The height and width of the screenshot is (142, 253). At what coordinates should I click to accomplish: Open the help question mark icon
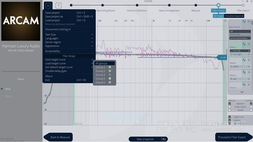[x=58, y=6]
